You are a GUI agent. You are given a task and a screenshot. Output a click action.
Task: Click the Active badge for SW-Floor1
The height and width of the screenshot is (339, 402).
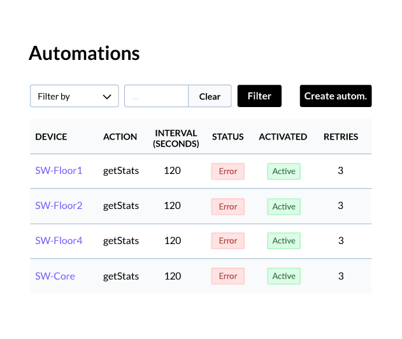(284, 171)
